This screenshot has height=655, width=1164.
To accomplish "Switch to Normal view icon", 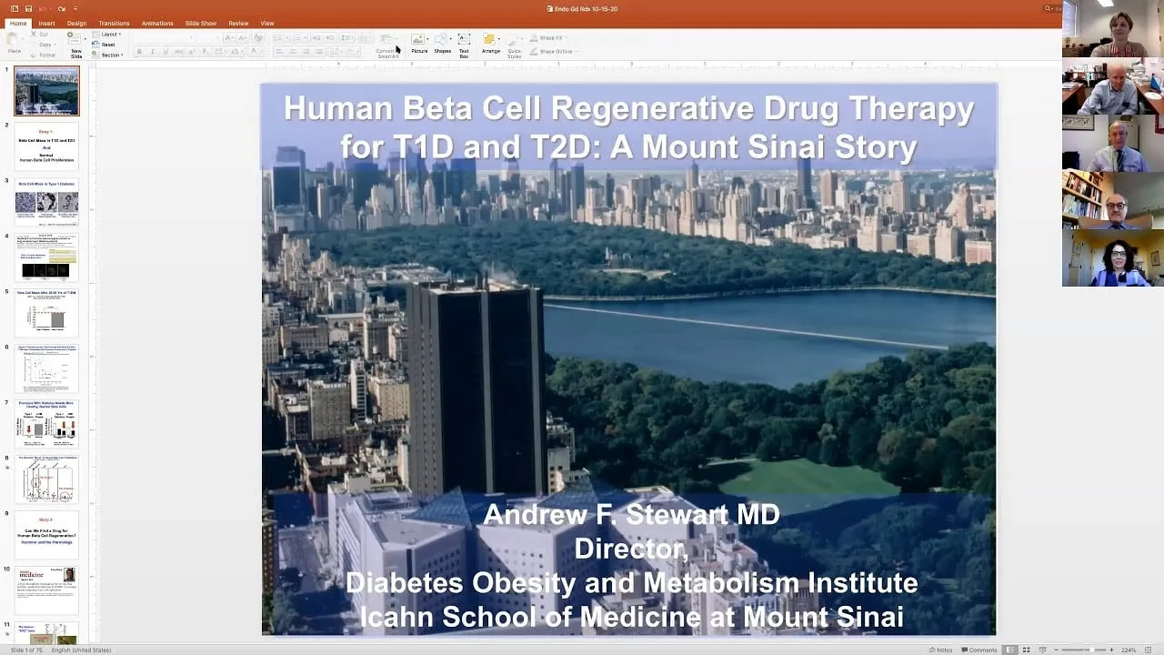I will 1011,650.
